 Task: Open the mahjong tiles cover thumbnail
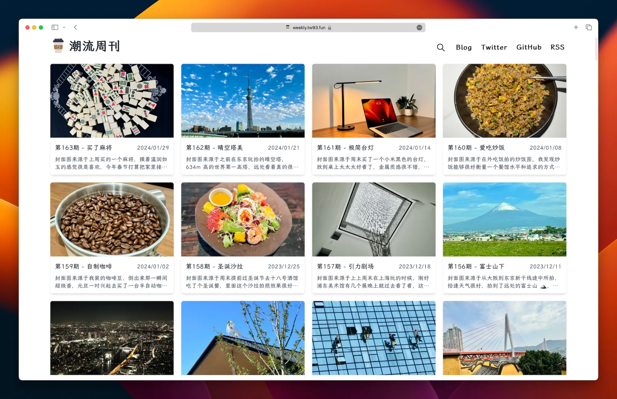point(112,101)
